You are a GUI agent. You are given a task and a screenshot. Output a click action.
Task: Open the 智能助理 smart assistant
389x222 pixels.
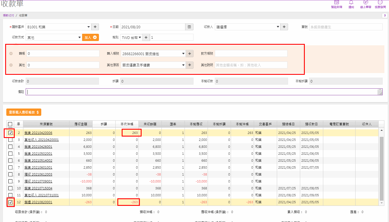[x=337, y=4]
